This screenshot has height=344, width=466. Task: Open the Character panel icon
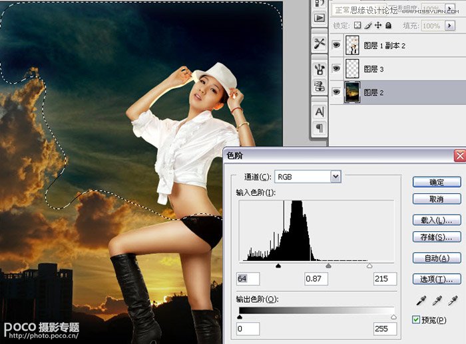click(320, 112)
